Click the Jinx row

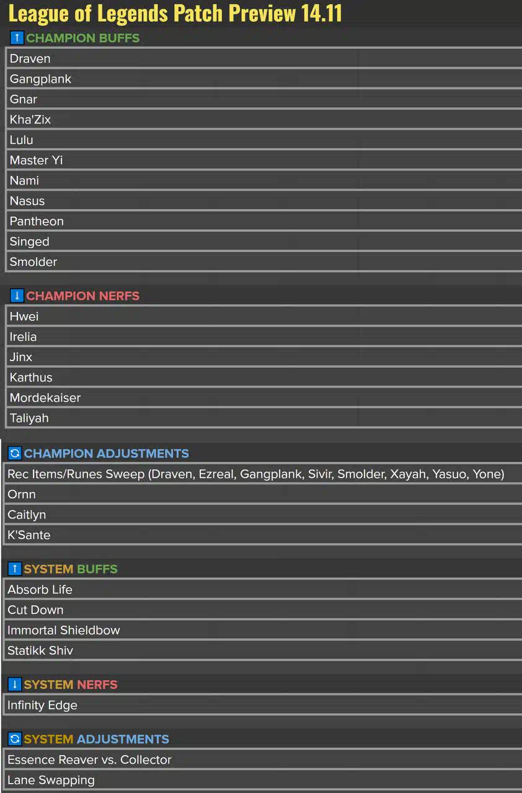pos(264,357)
